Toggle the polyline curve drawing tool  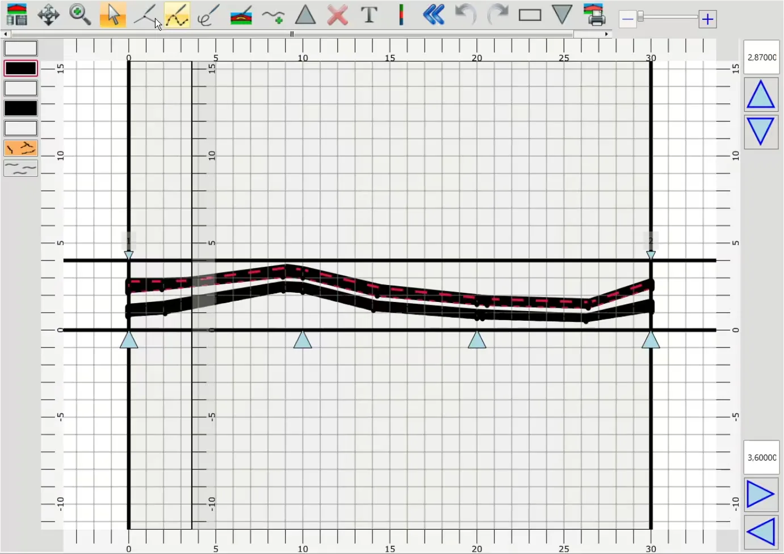pos(177,15)
